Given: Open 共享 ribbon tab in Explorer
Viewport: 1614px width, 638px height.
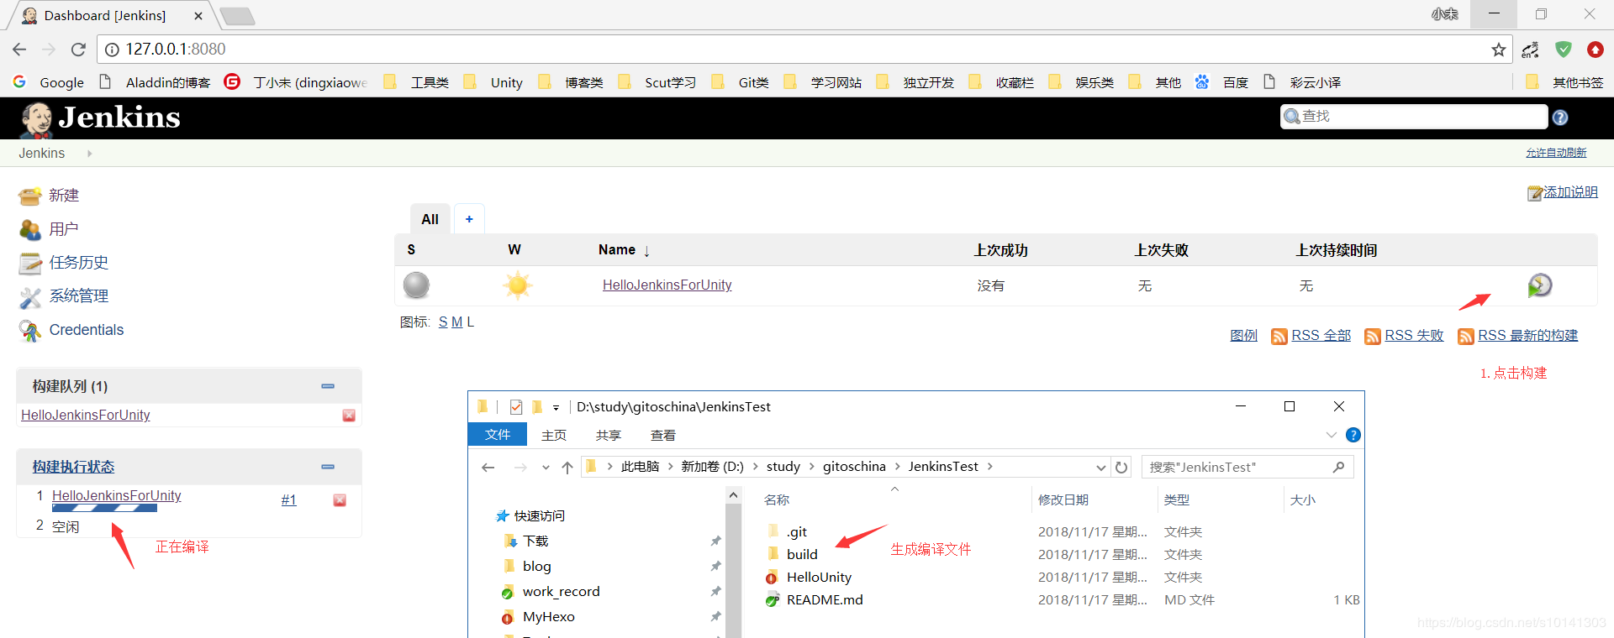Looking at the screenshot, I should (x=608, y=436).
